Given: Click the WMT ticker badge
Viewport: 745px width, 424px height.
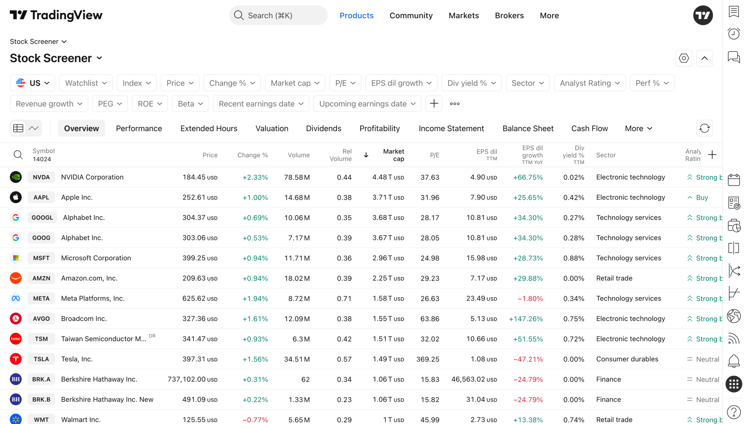Looking at the screenshot, I should [41, 419].
